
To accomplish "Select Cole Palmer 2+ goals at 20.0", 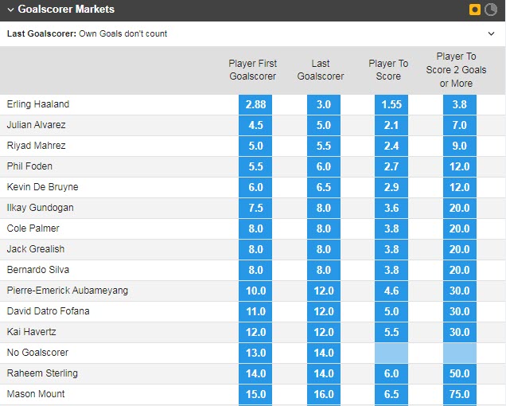I will click(460, 228).
